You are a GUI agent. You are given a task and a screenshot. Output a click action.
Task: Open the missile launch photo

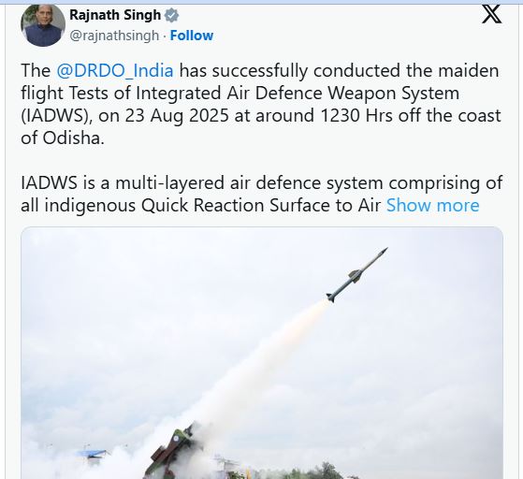[x=262, y=353]
